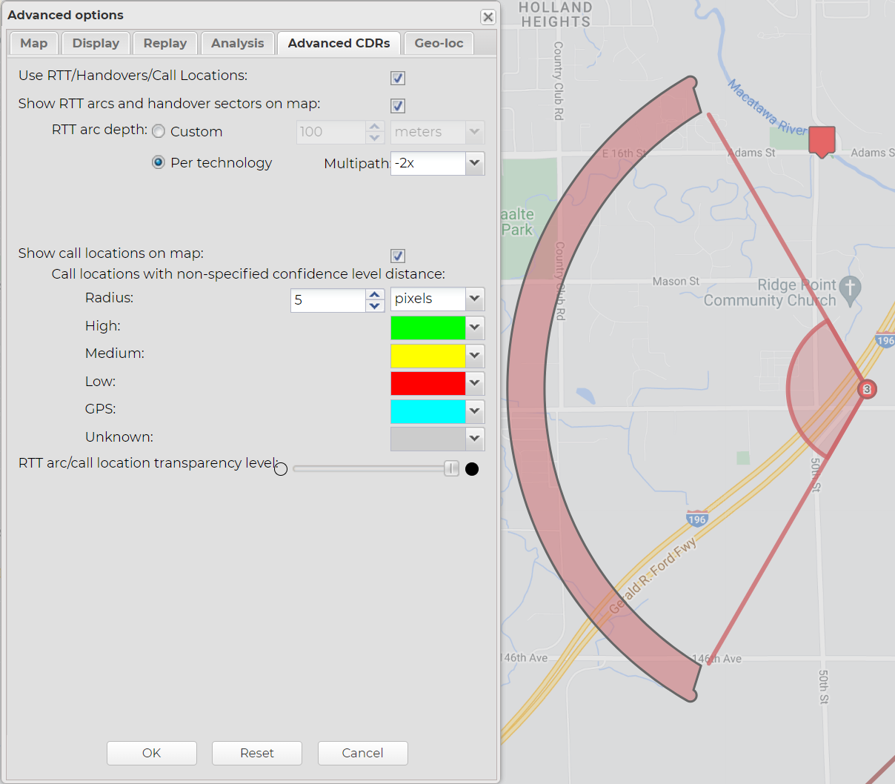The height and width of the screenshot is (784, 895).
Task: Click the I-196 highway shield near Ford Fwy
Action: pyautogui.click(x=696, y=519)
